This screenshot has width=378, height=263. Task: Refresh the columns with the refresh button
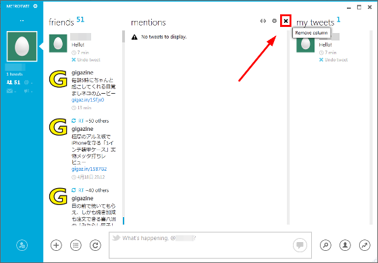(x=95, y=245)
